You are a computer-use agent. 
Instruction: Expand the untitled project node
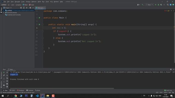point(4,10)
